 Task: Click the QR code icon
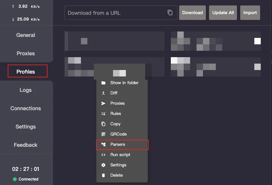[103, 134]
